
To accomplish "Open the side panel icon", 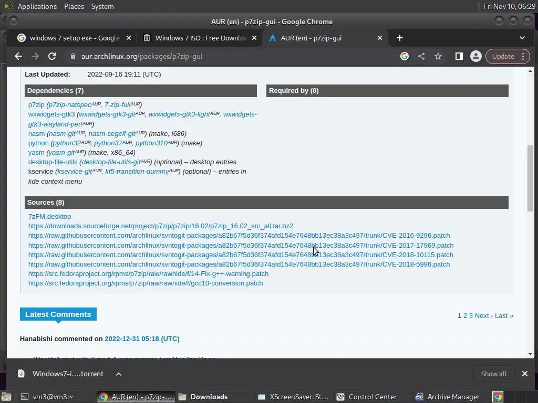I will (x=459, y=56).
